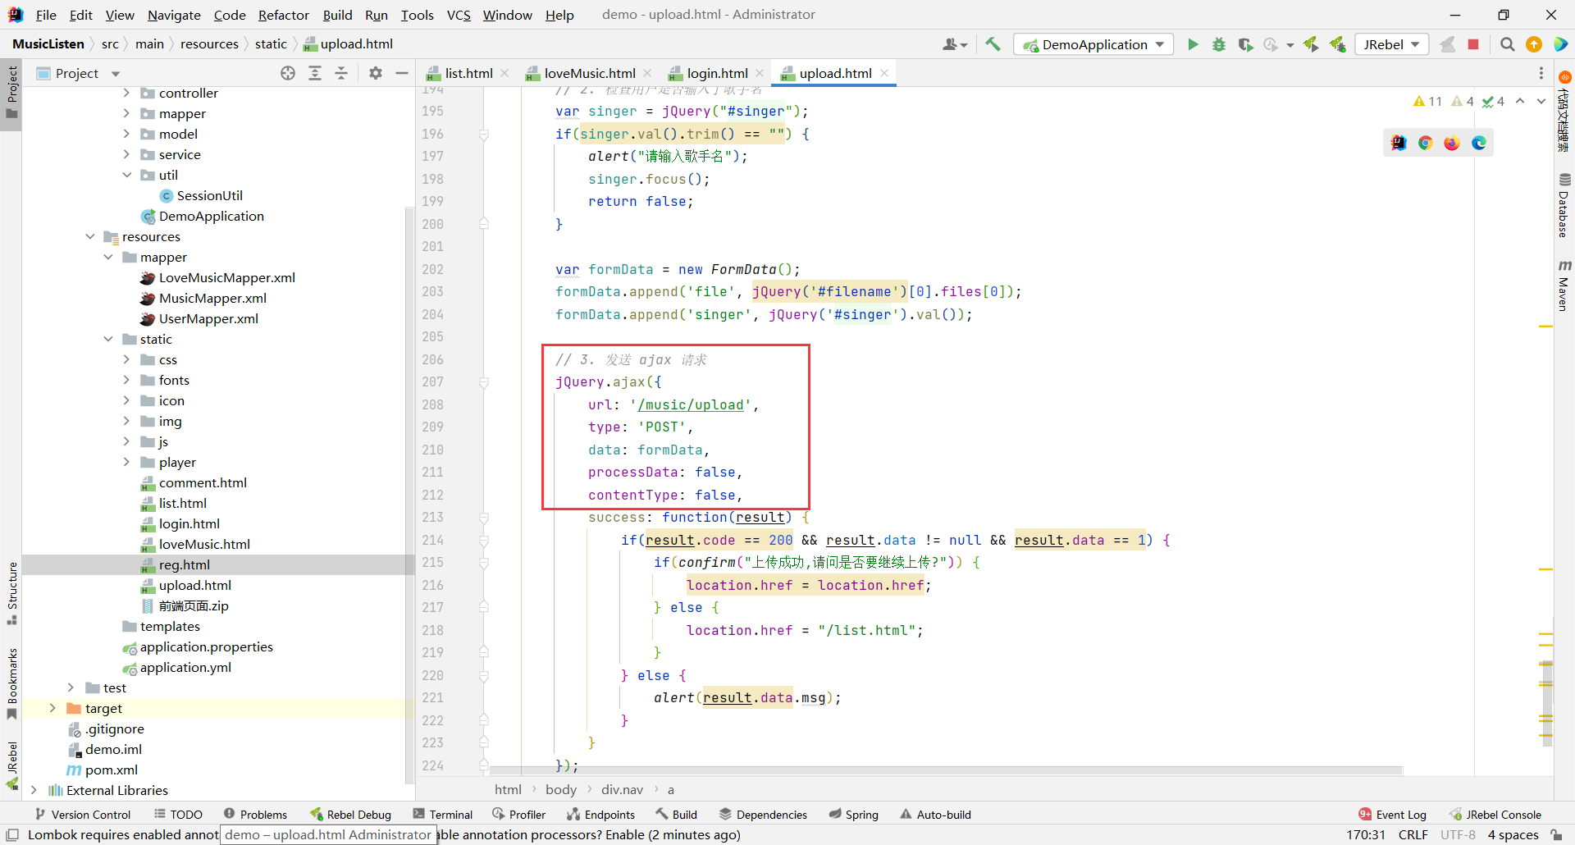Open preview in Firefox browser icon
This screenshot has height=845, width=1575.
point(1452,143)
